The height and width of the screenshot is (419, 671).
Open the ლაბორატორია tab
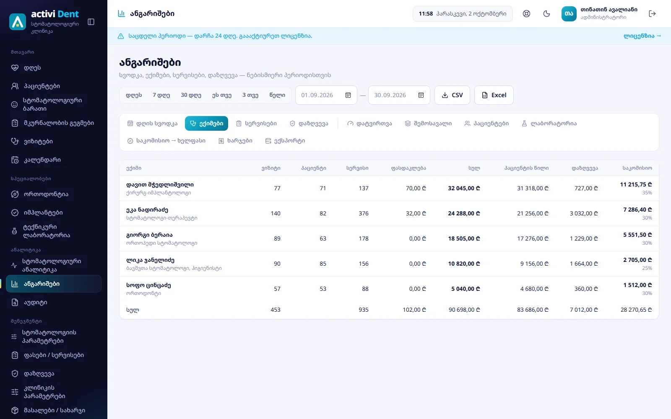[549, 124]
